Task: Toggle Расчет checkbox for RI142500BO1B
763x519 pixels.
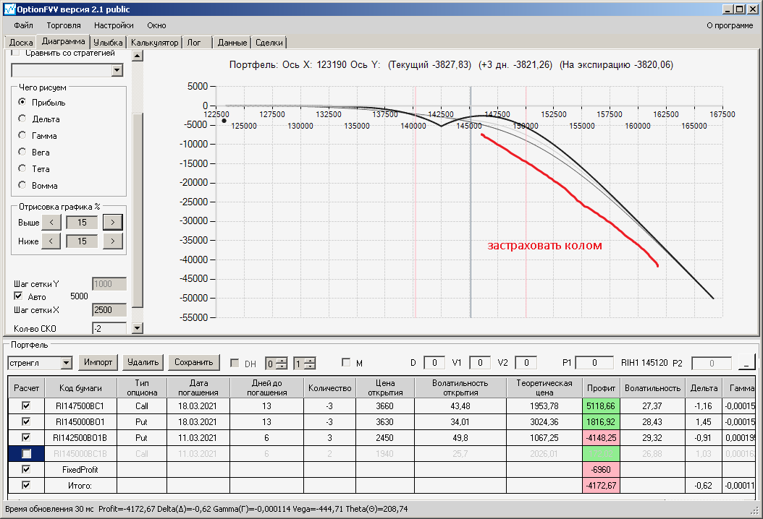Action: point(26,437)
